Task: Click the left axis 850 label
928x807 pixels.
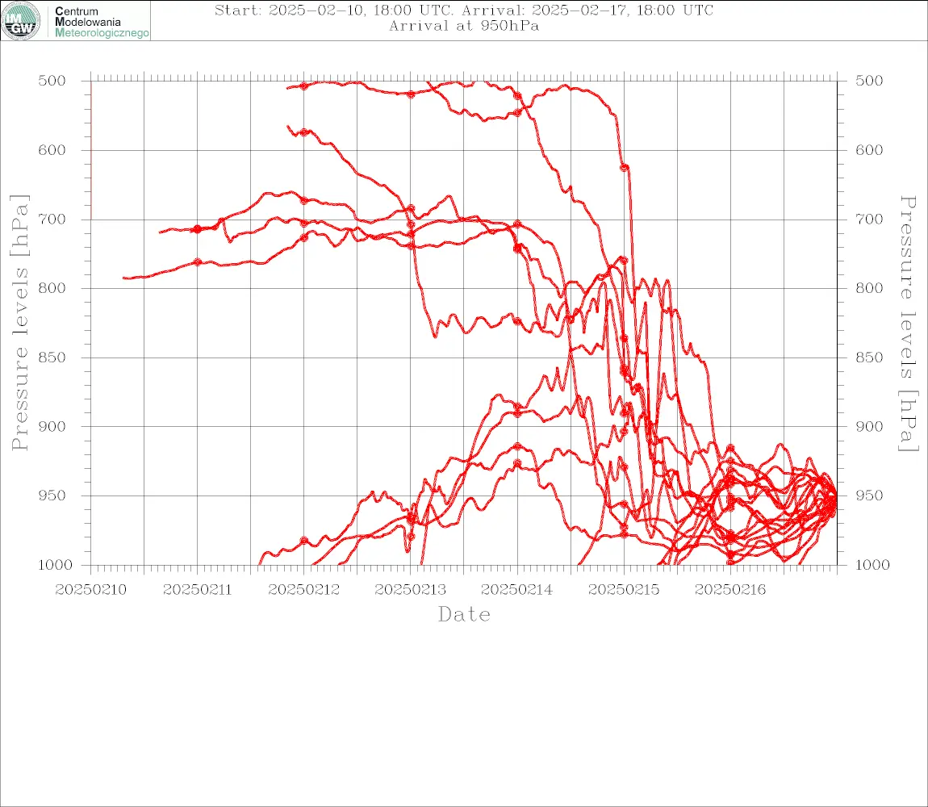Action: click(52, 358)
